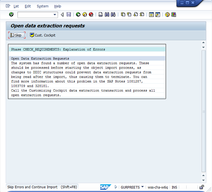This screenshot has width=212, height=192.
Task: Close the SAP window
Action: (x=193, y=2)
